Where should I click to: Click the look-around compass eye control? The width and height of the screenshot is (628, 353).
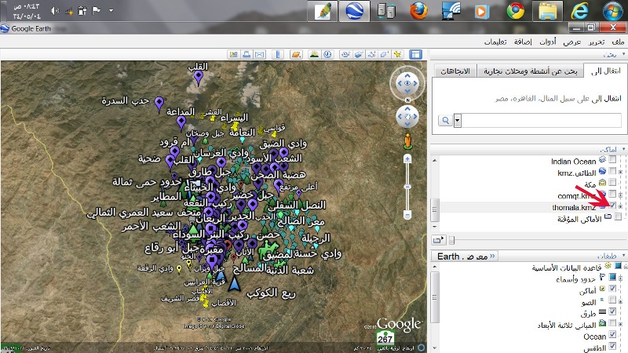(407, 83)
